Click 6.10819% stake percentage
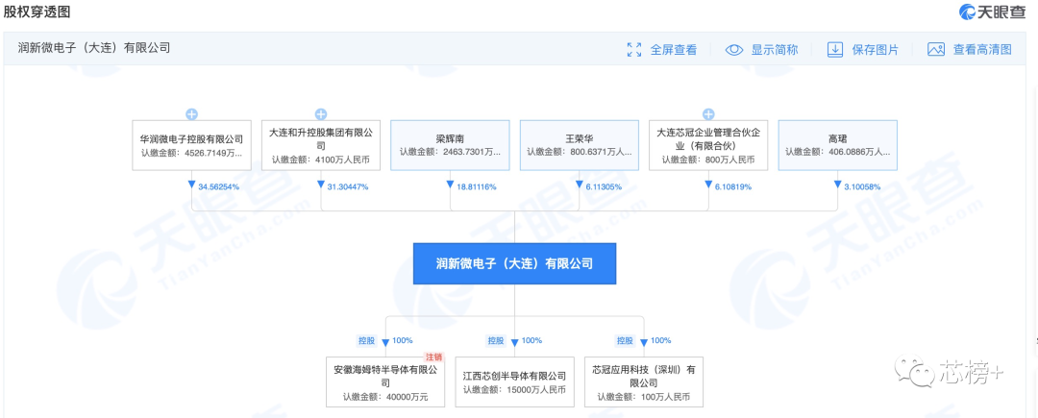 tap(732, 187)
